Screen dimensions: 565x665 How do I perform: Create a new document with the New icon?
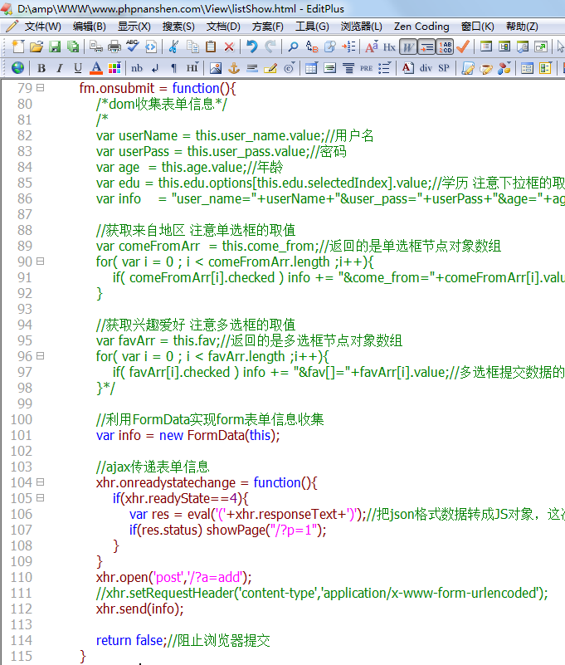(17, 46)
